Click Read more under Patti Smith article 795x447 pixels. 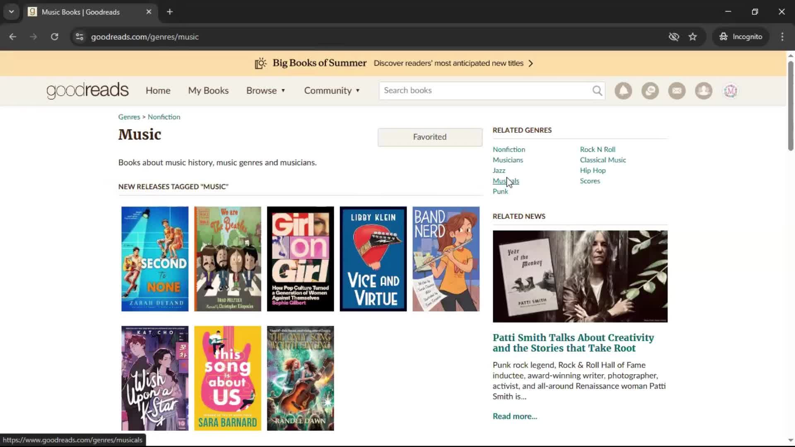[515, 416]
